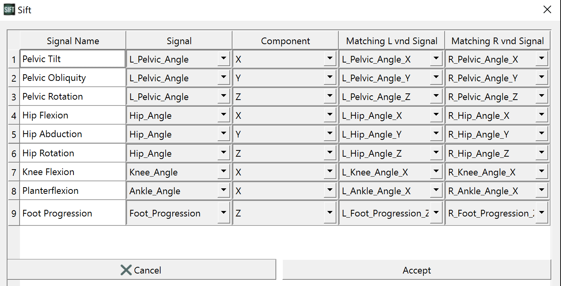Click the Signal Name column header
561x286 pixels.
pyautogui.click(x=73, y=41)
